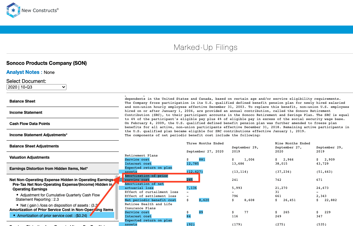
Task: Click 2019 three-month value 13,686
Action: (238, 164)
